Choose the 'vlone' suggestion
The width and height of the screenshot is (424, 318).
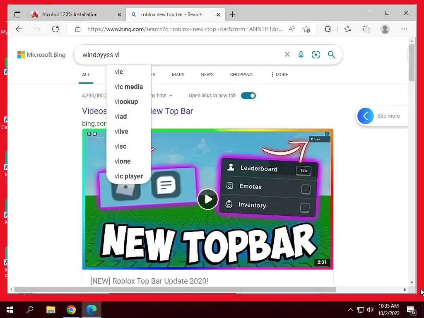[129, 161]
